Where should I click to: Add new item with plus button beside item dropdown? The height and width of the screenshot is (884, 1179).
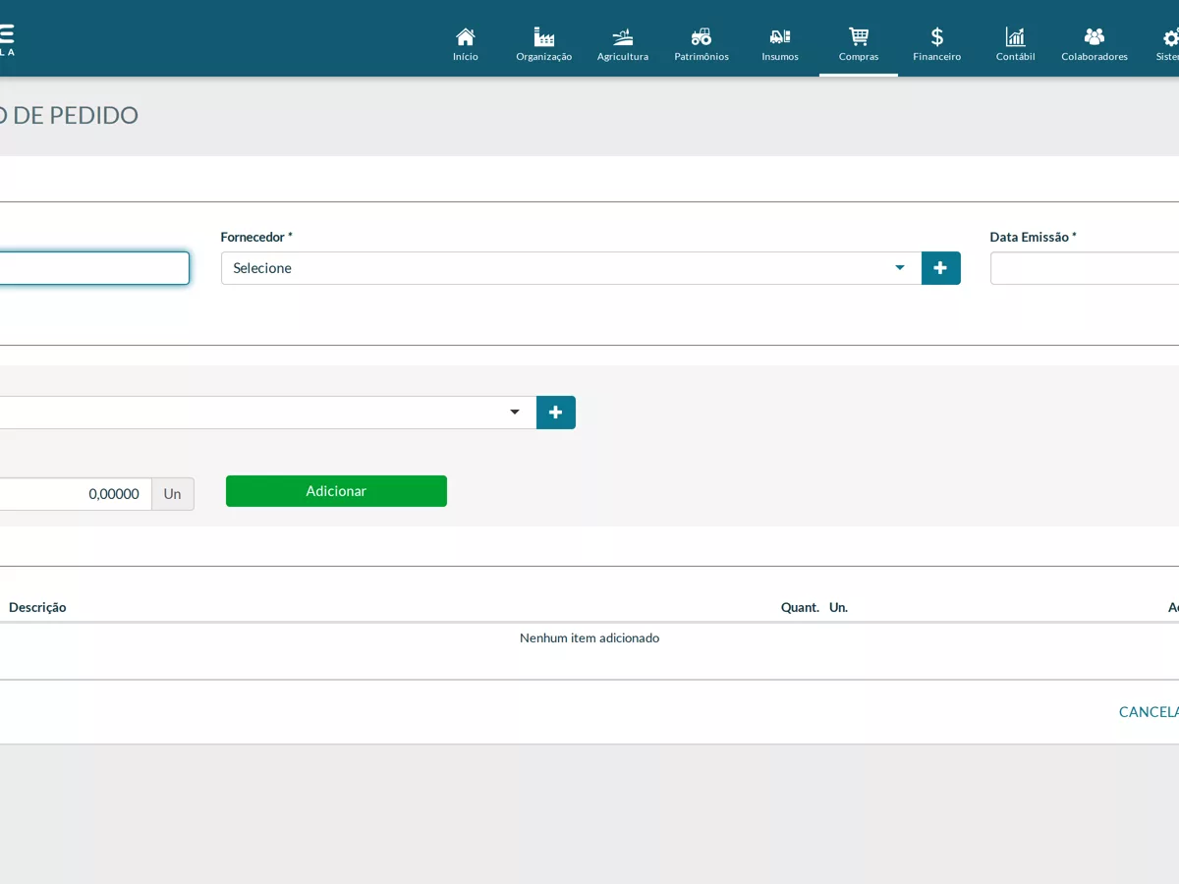[556, 413]
